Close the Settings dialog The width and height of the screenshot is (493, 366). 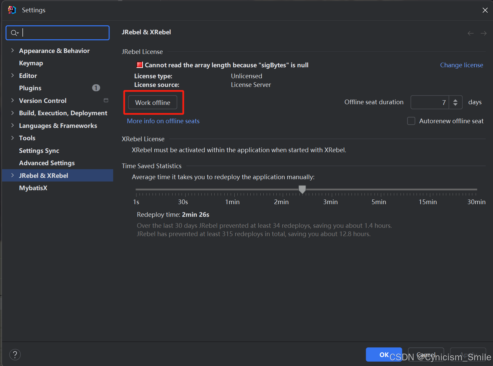coord(485,10)
